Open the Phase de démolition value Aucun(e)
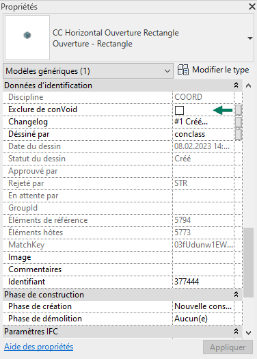The width and height of the screenshot is (257, 359). 203,319
